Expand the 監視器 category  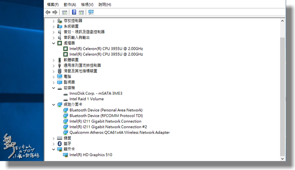click(53, 83)
